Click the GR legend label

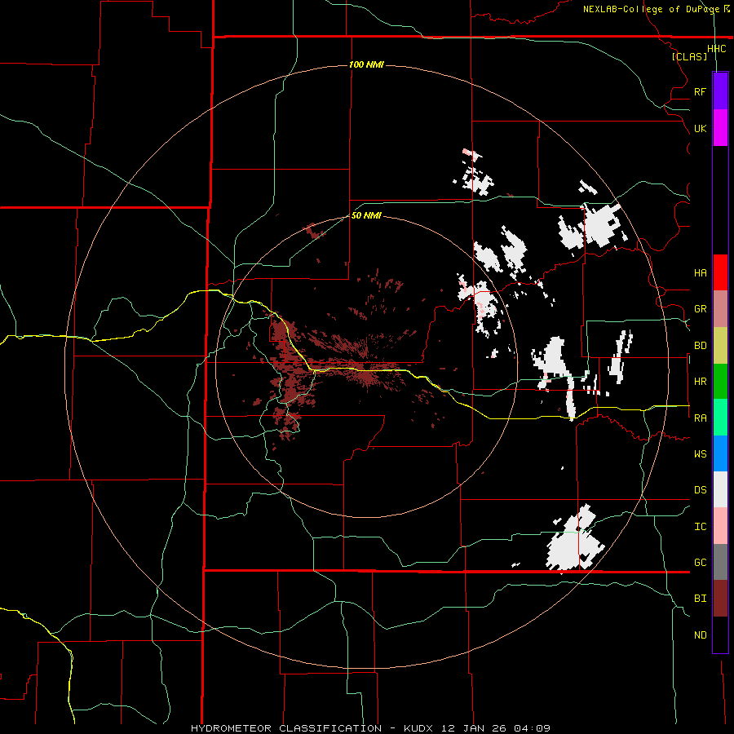pyautogui.click(x=700, y=309)
